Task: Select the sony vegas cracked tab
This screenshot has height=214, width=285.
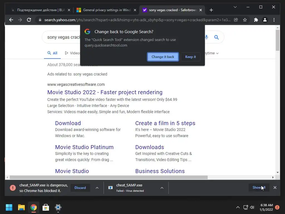Action: coord(172,10)
